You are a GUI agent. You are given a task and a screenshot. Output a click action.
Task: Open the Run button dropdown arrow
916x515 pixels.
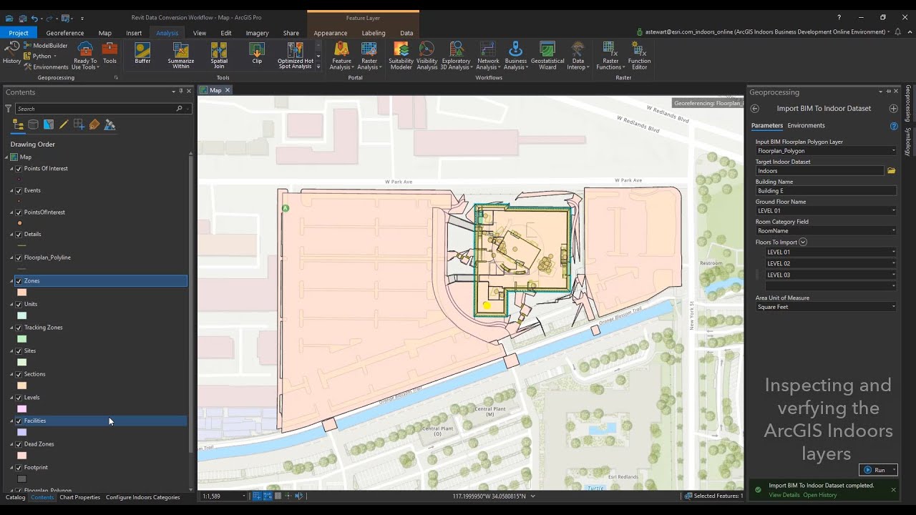tap(894, 470)
